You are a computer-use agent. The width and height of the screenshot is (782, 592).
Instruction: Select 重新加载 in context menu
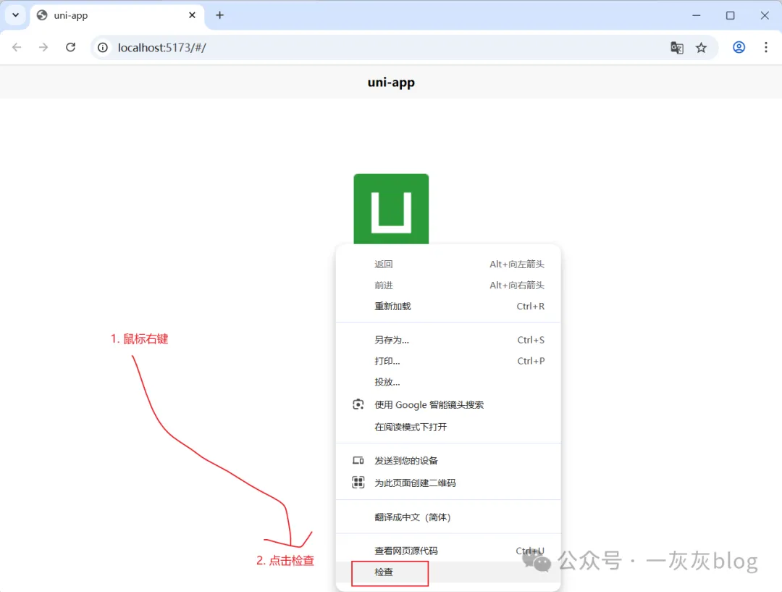(x=392, y=307)
